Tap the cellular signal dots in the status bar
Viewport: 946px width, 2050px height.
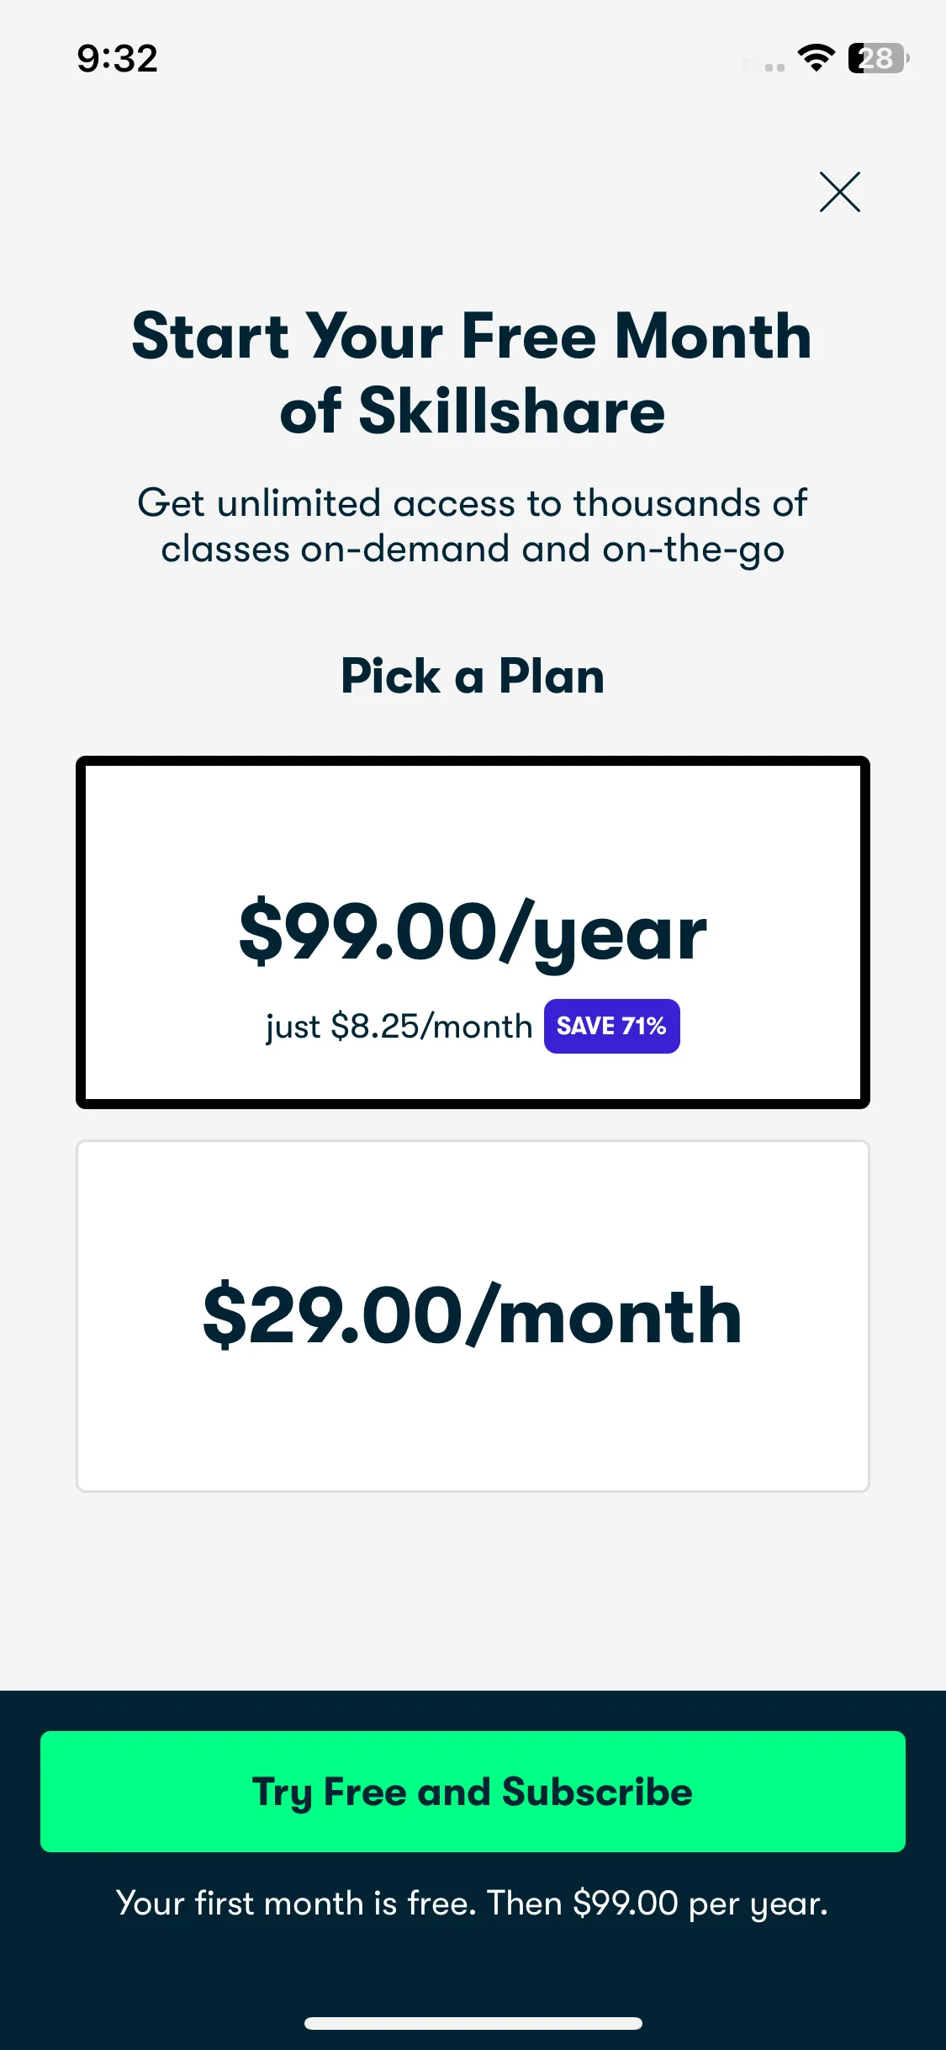(764, 66)
